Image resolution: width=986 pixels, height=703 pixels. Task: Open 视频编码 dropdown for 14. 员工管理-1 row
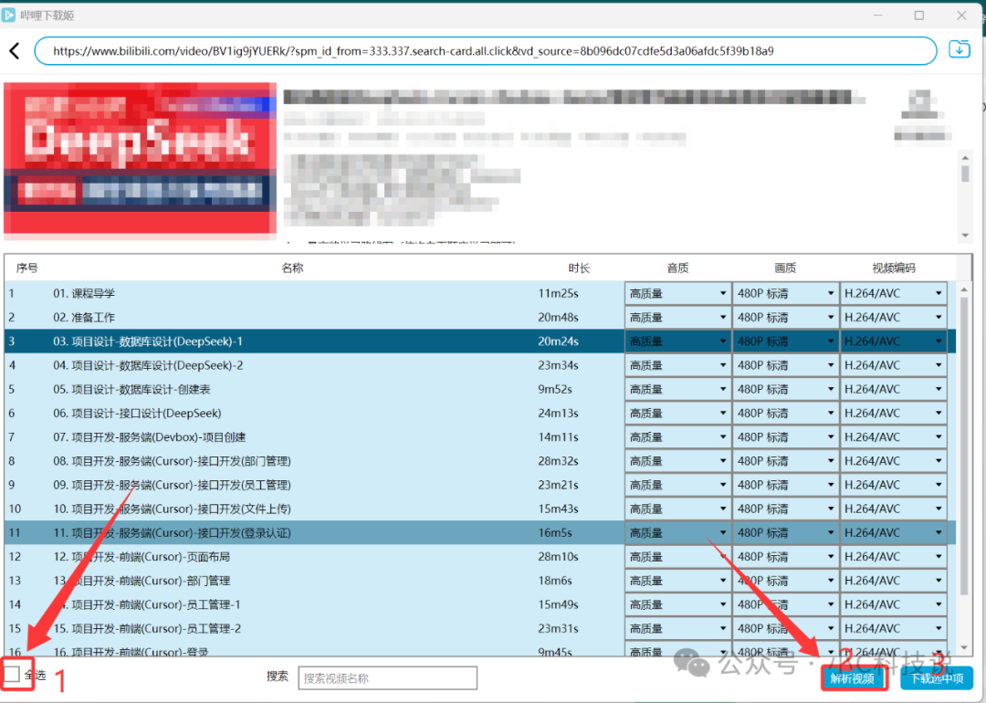[x=894, y=603]
